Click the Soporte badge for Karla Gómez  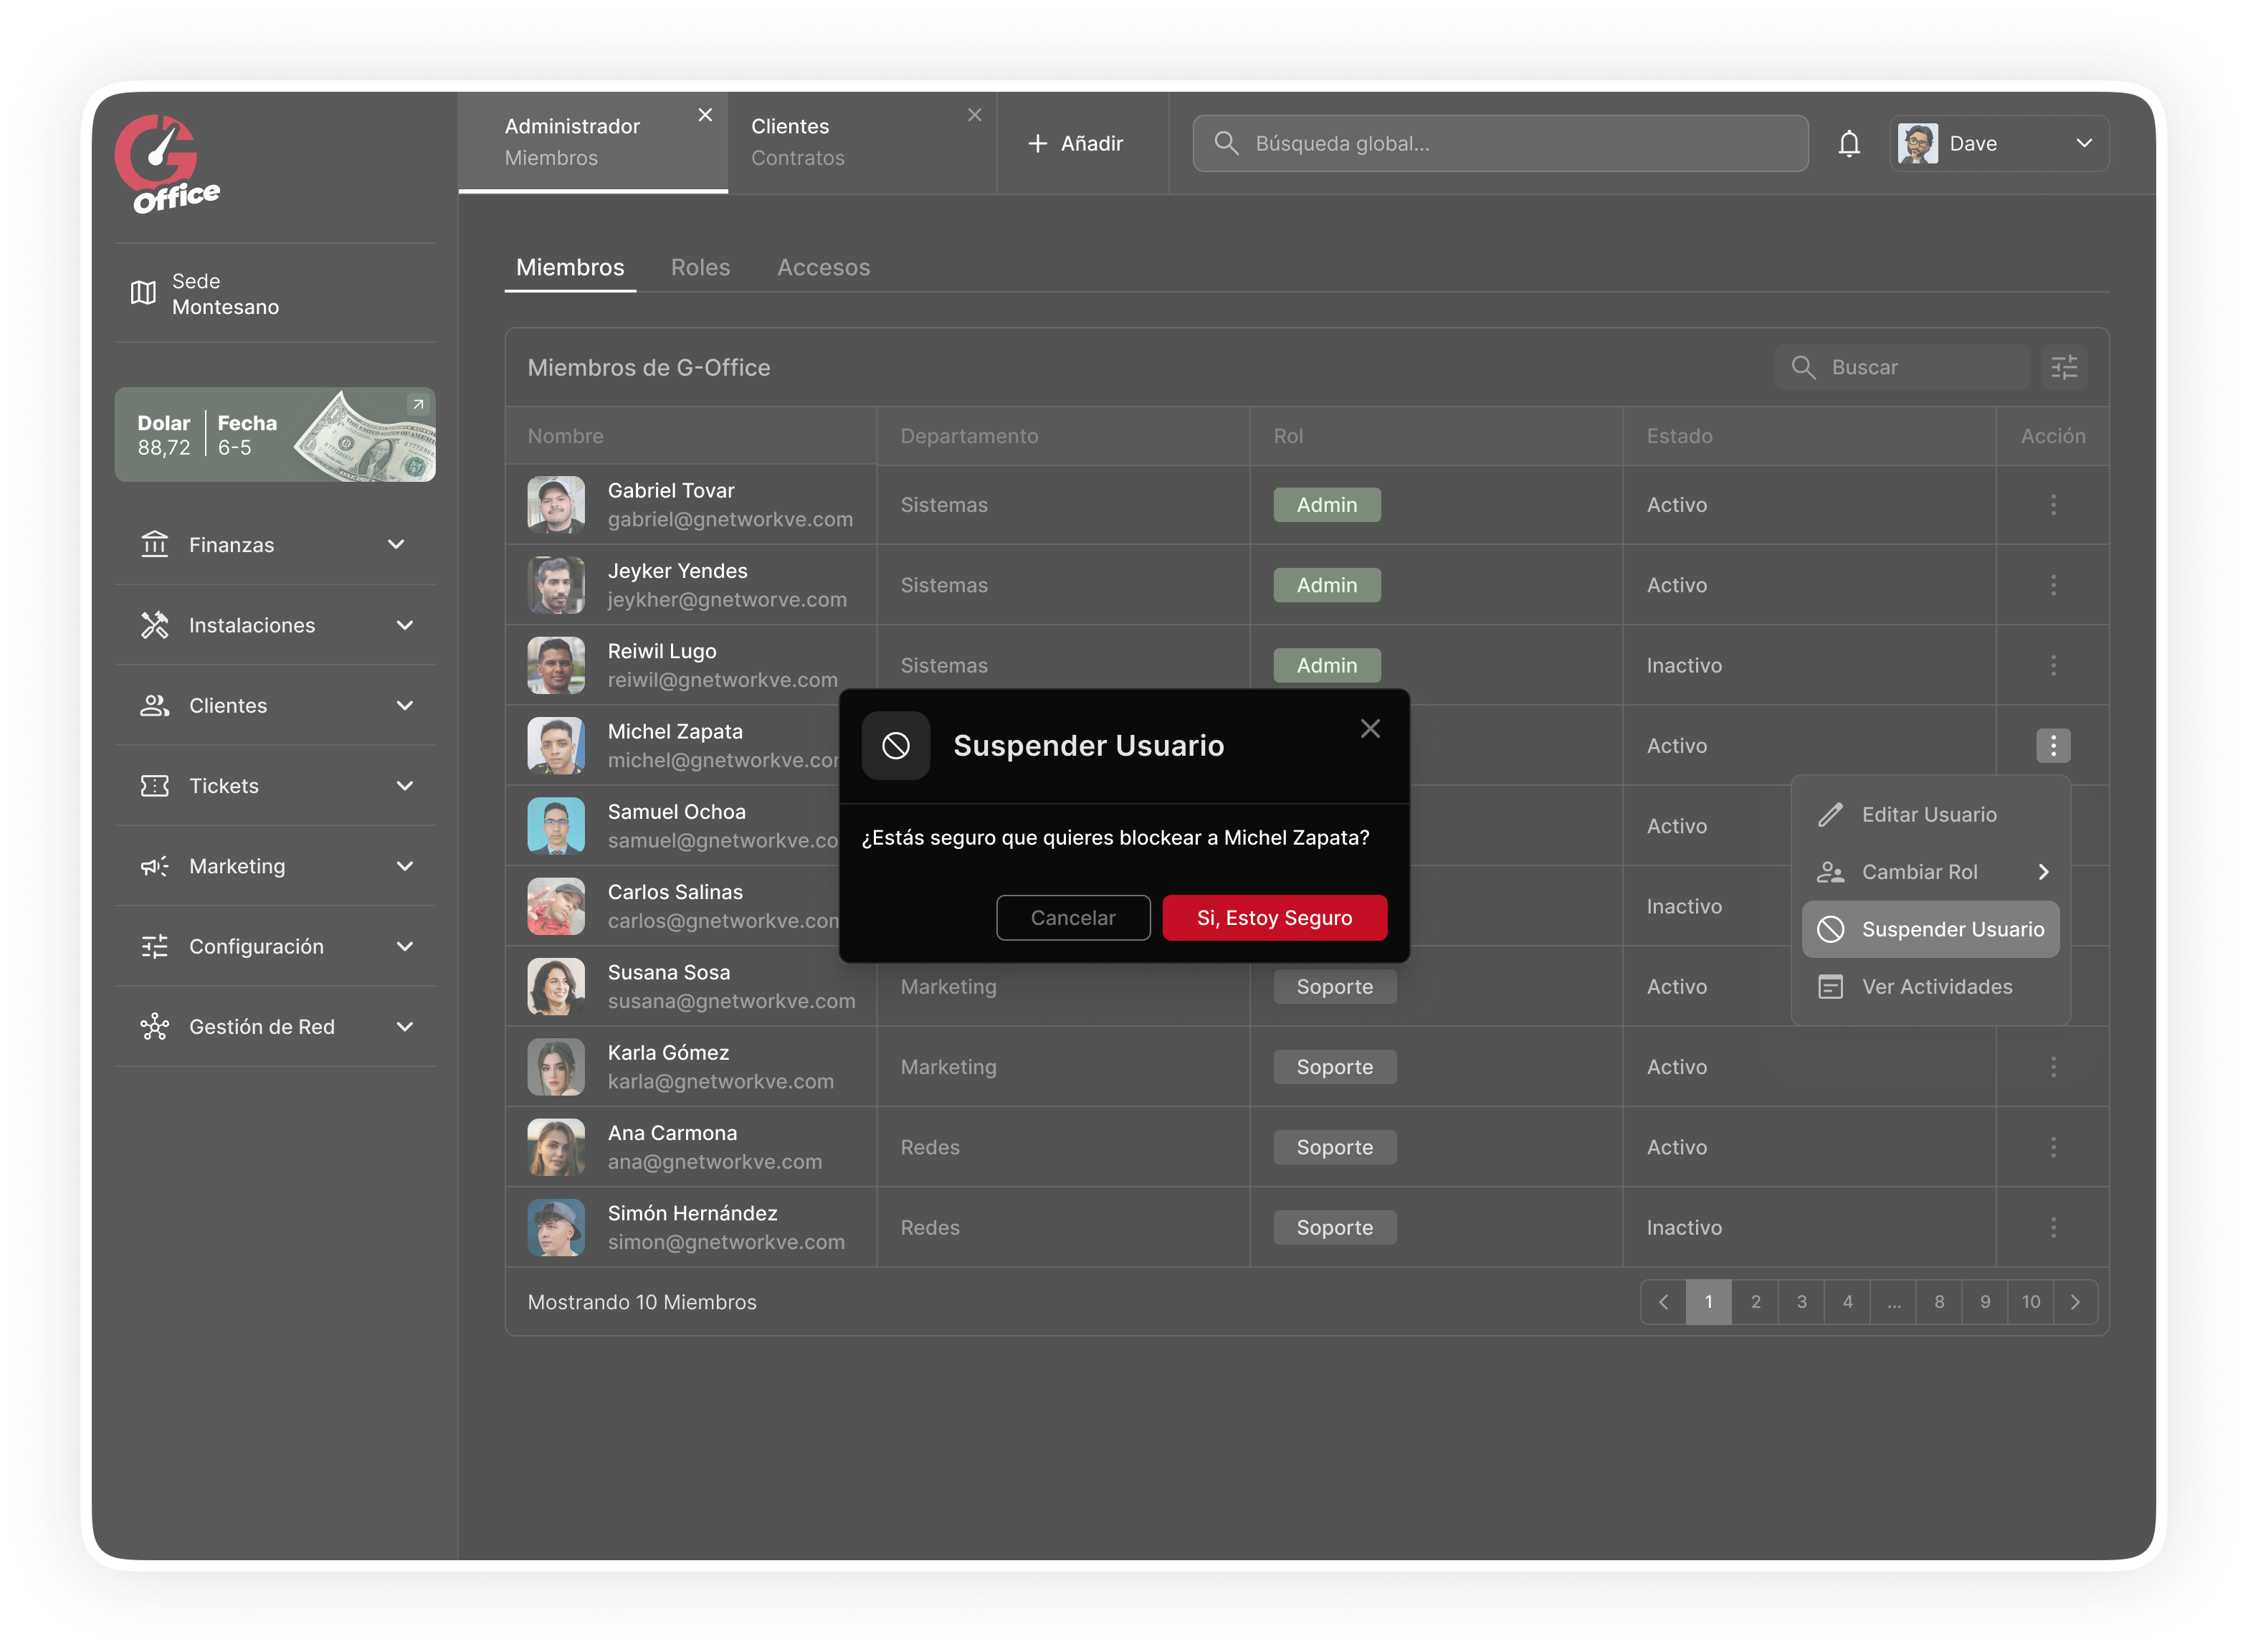(x=1335, y=1067)
